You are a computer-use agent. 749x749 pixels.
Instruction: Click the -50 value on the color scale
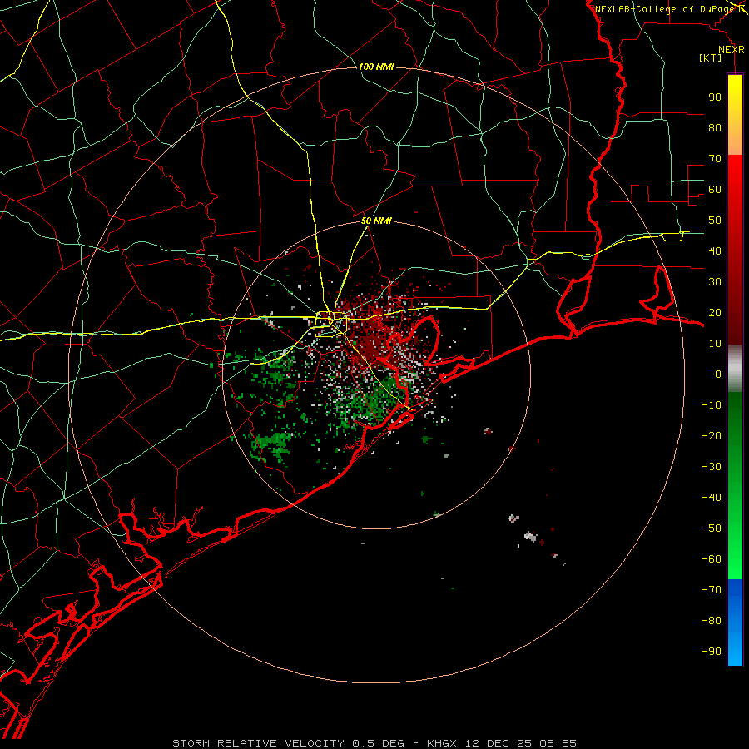click(x=712, y=528)
